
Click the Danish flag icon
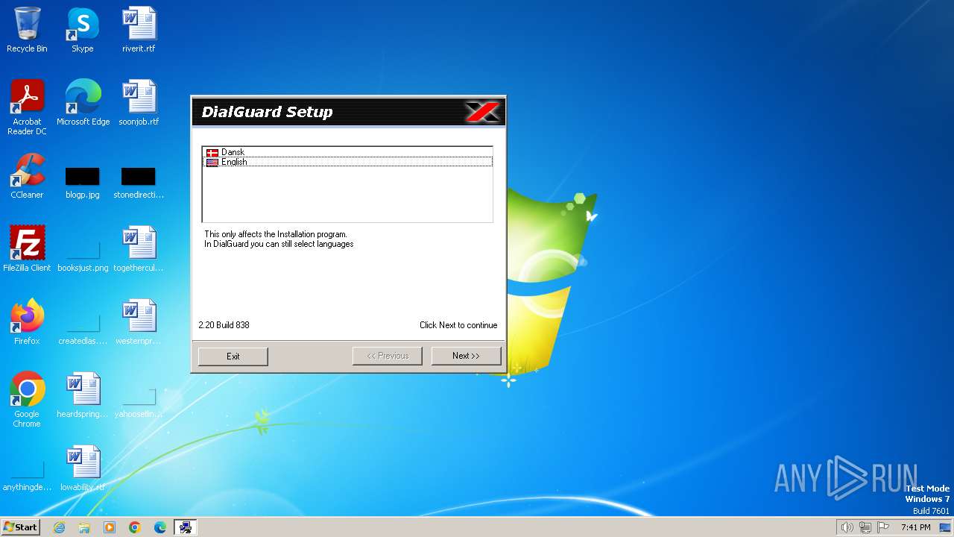[212, 152]
